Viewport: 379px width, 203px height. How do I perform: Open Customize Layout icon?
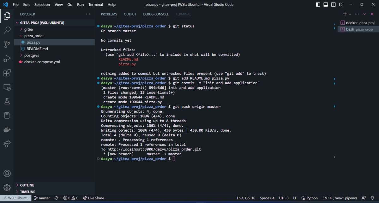(x=341, y=4)
